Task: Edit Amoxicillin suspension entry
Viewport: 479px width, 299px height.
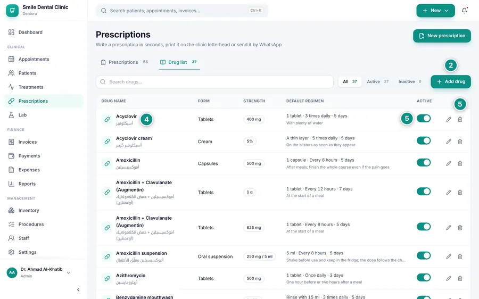Action: (449, 256)
